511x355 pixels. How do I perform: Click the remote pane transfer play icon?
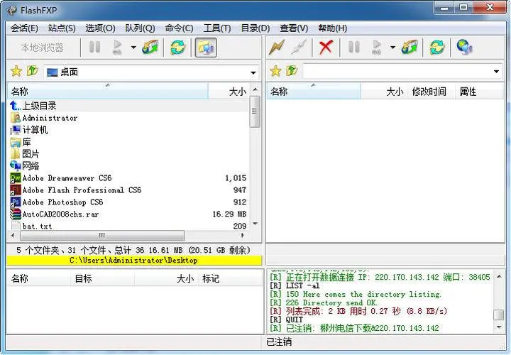[x=376, y=48]
